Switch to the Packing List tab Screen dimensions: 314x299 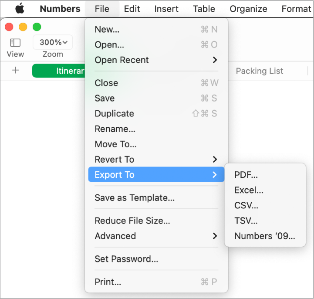pyautogui.click(x=260, y=71)
